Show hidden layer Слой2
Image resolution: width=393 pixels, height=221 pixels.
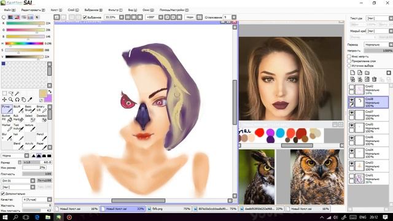[x=352, y=87]
